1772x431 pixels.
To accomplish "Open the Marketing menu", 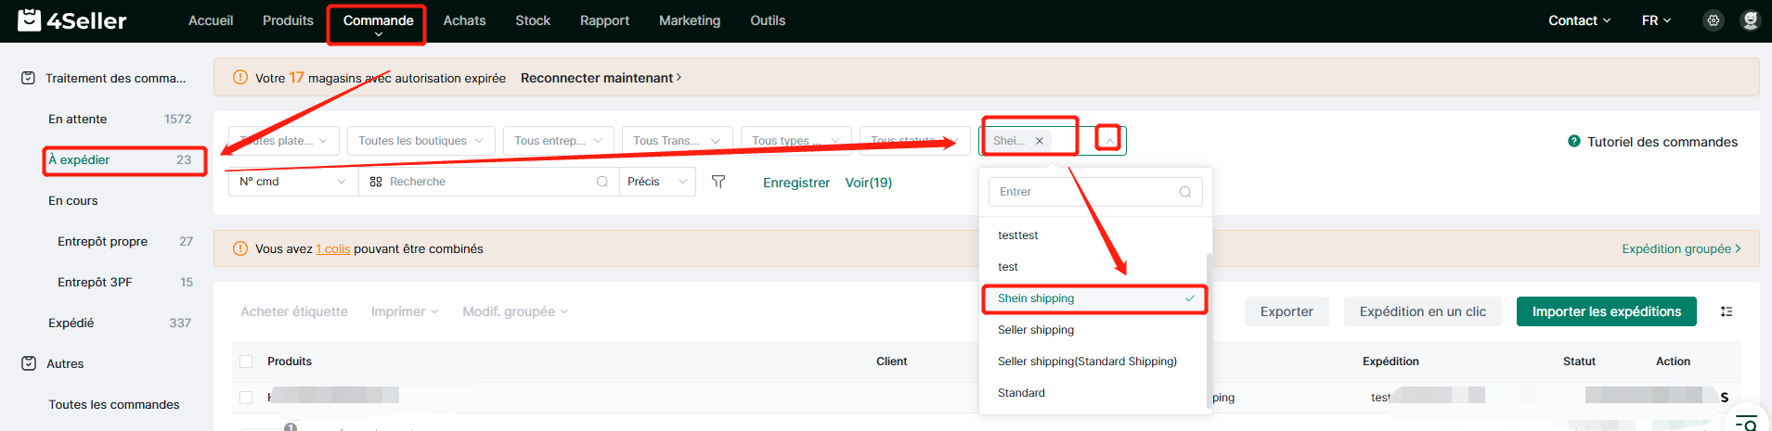I will pyautogui.click(x=690, y=20).
